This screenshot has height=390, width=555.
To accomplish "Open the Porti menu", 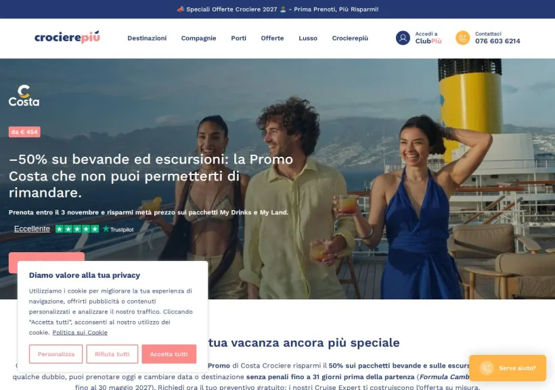I will pos(238,38).
